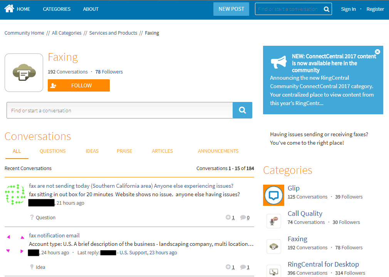Open the fax notification email conversation
The height and width of the screenshot is (277, 389).
[x=54, y=235]
